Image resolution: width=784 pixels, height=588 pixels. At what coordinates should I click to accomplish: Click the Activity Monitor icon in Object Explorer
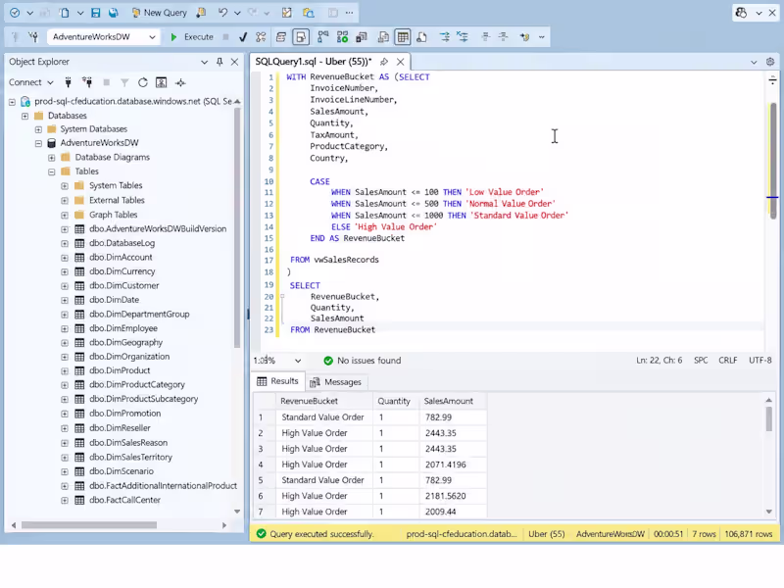pos(161,82)
